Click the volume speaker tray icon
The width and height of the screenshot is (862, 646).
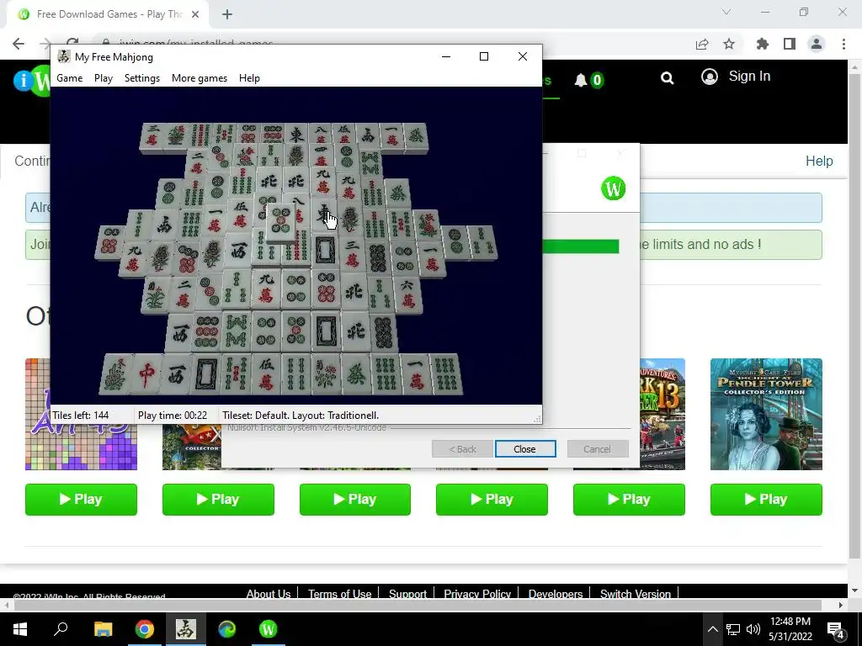[x=753, y=629]
